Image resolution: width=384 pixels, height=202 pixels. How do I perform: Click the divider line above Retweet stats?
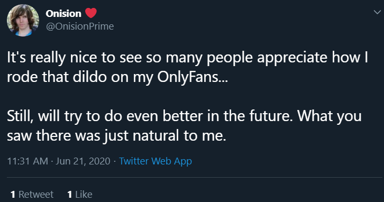[x=195, y=177]
